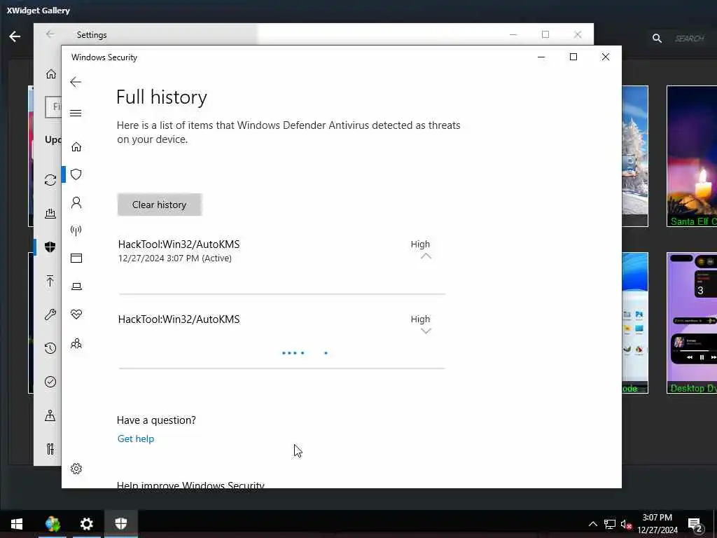Open Windows Security settings gear
Image resolution: width=717 pixels, height=538 pixels.
pos(76,469)
